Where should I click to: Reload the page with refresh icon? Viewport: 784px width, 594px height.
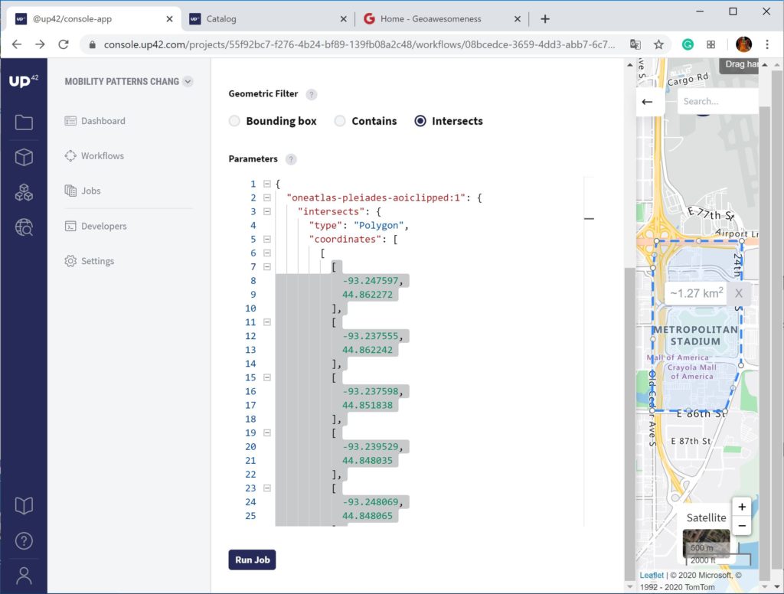pyautogui.click(x=64, y=44)
